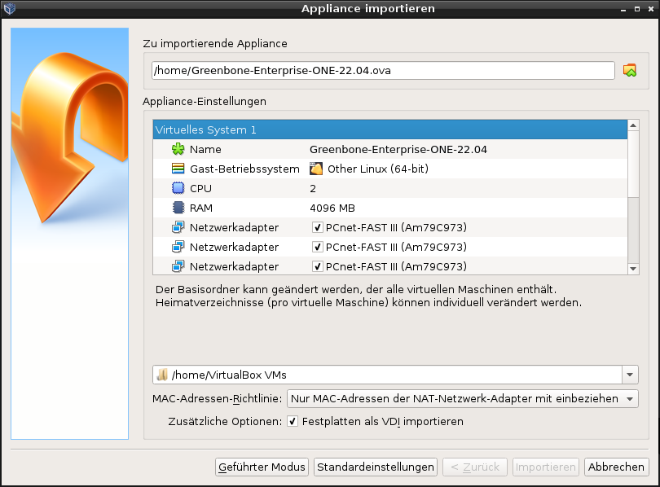
Task: Select the 4096 MB RAM value
Action: point(332,208)
